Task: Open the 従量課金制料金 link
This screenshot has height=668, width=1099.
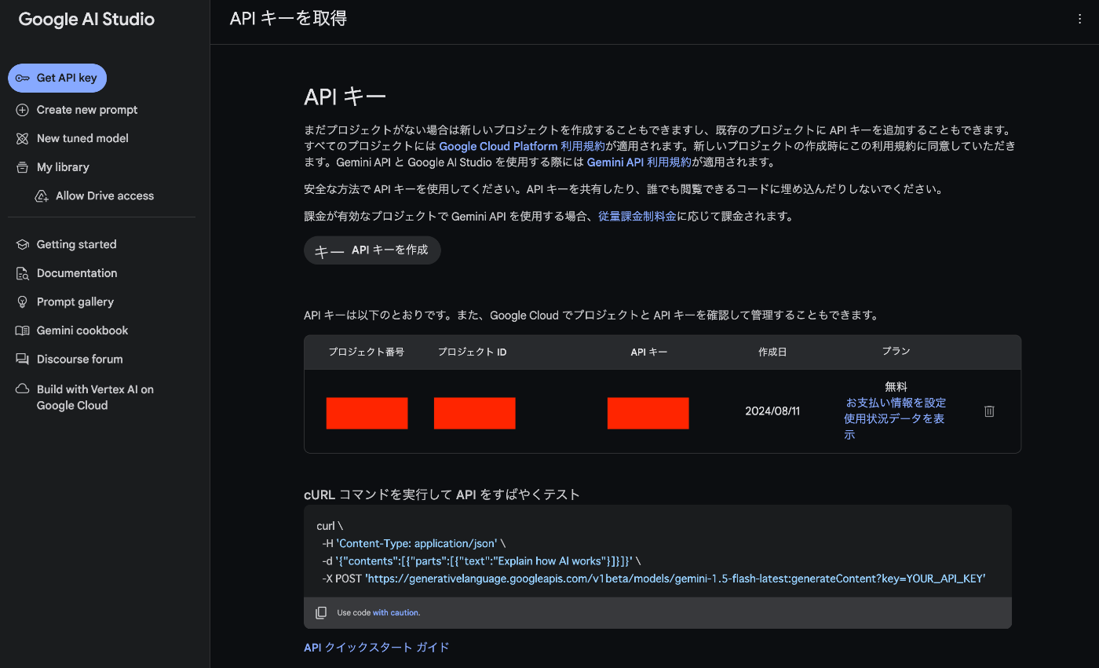Action: pyautogui.click(x=637, y=216)
